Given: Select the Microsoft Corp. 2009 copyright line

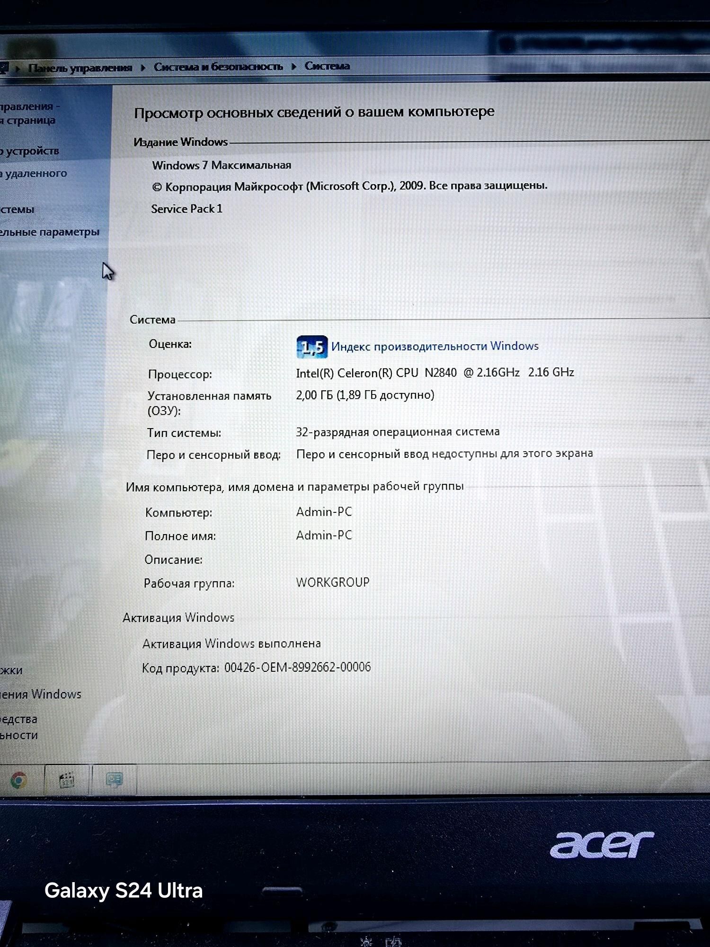Looking at the screenshot, I should (x=349, y=186).
